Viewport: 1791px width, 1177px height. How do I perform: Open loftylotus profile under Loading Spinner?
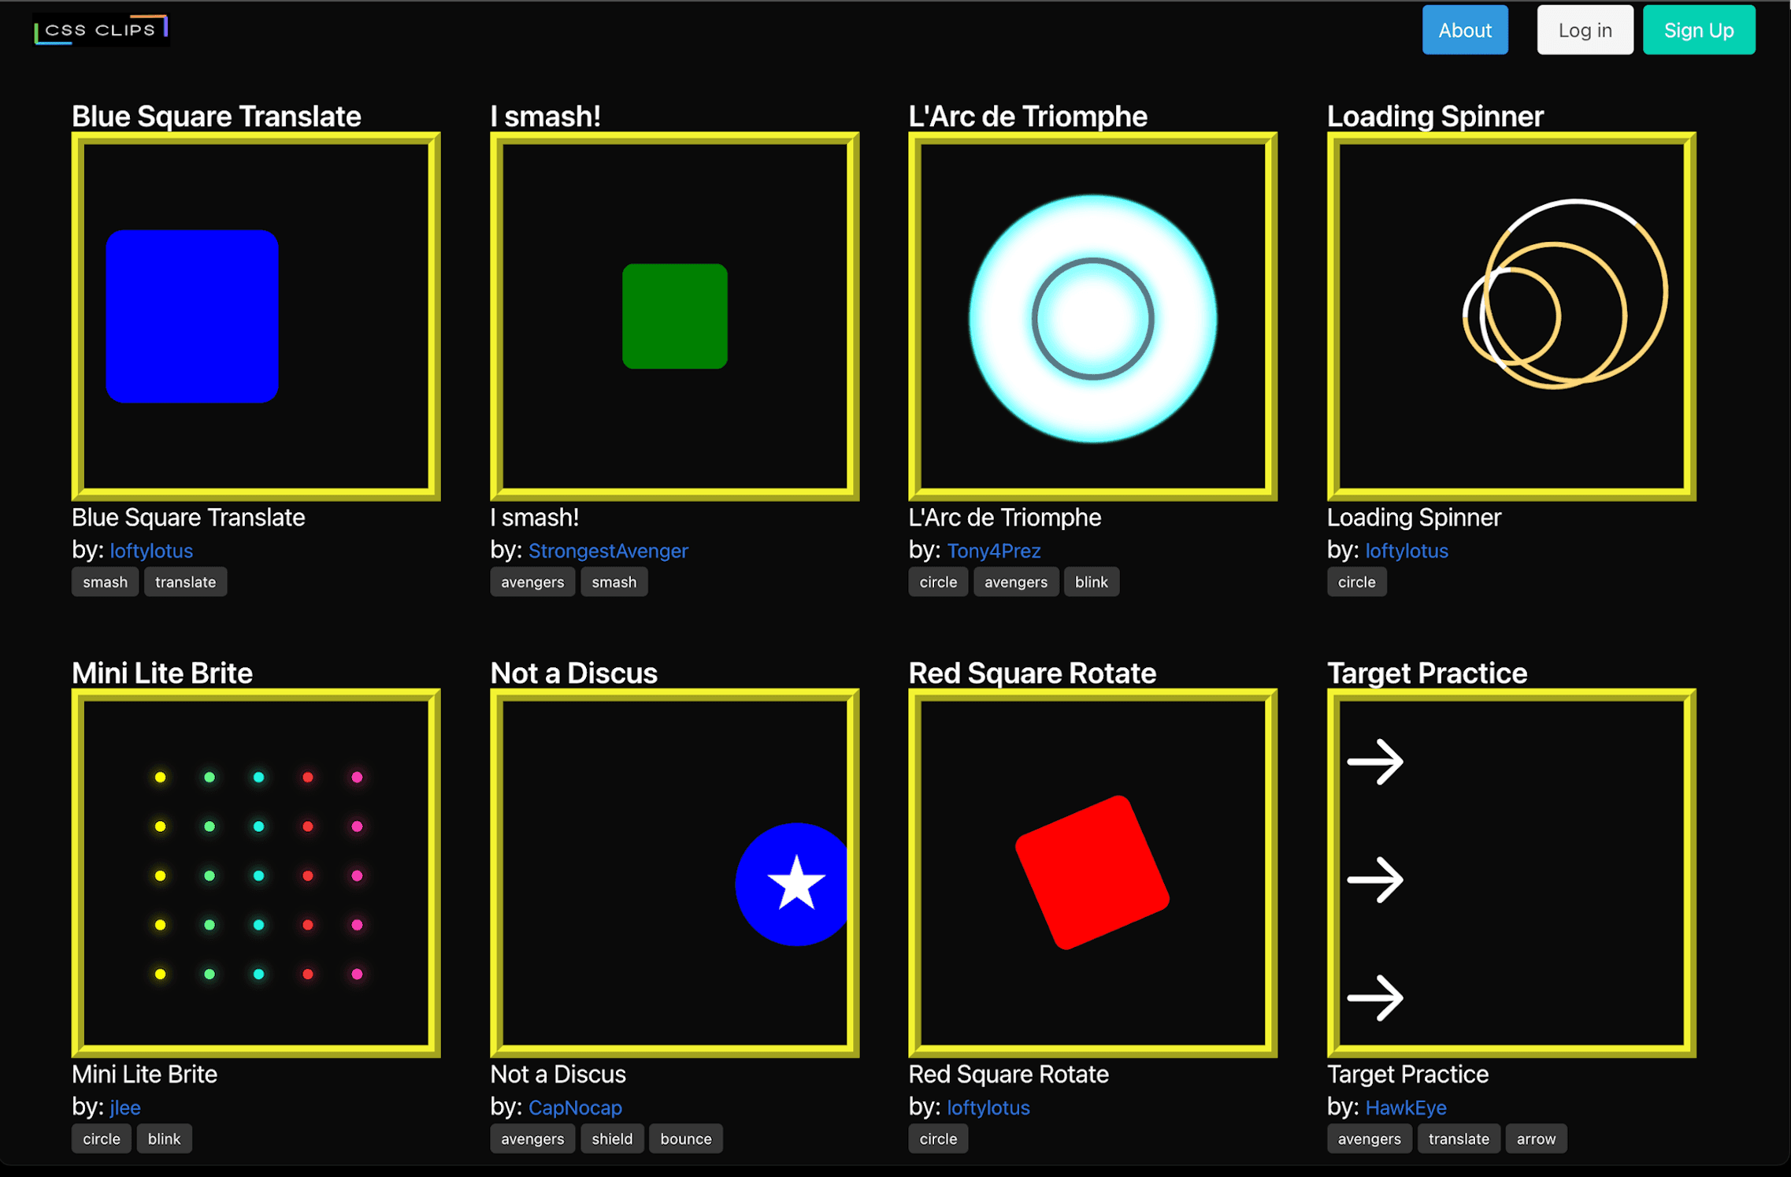(1407, 551)
